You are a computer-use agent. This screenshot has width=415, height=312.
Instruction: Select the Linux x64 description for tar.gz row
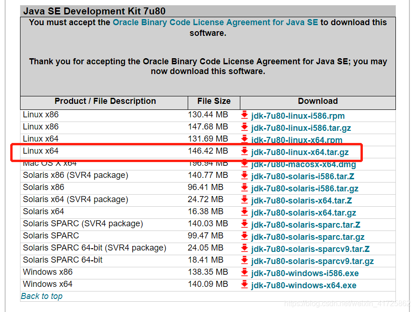pyautogui.click(x=41, y=151)
